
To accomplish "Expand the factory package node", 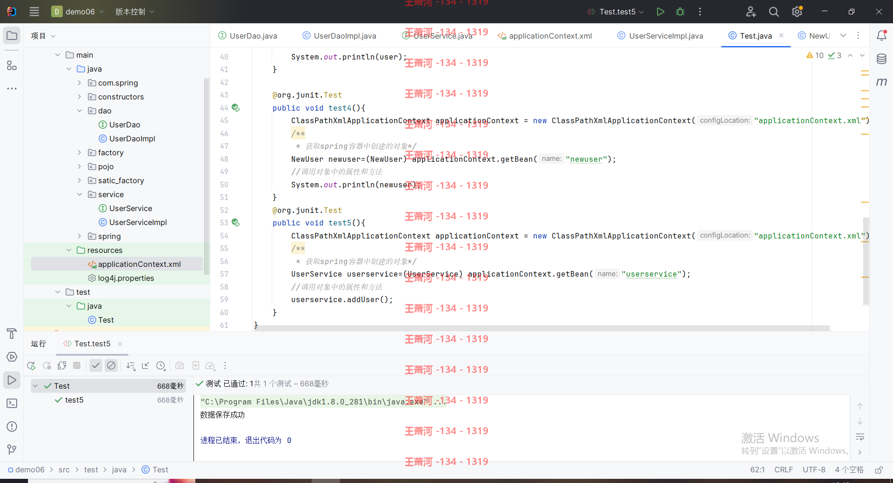I will (80, 152).
